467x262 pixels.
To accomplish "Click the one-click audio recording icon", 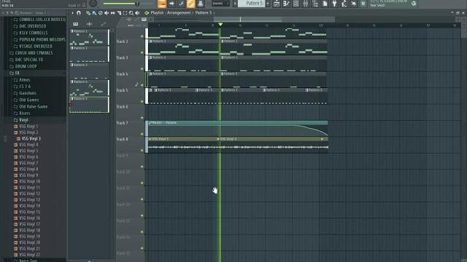I will click(353, 4).
